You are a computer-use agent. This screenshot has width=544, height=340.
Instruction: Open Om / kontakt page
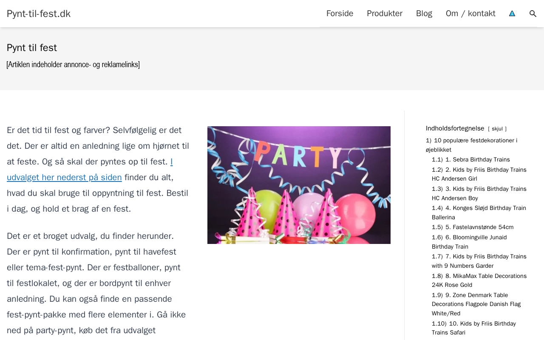tap(470, 14)
